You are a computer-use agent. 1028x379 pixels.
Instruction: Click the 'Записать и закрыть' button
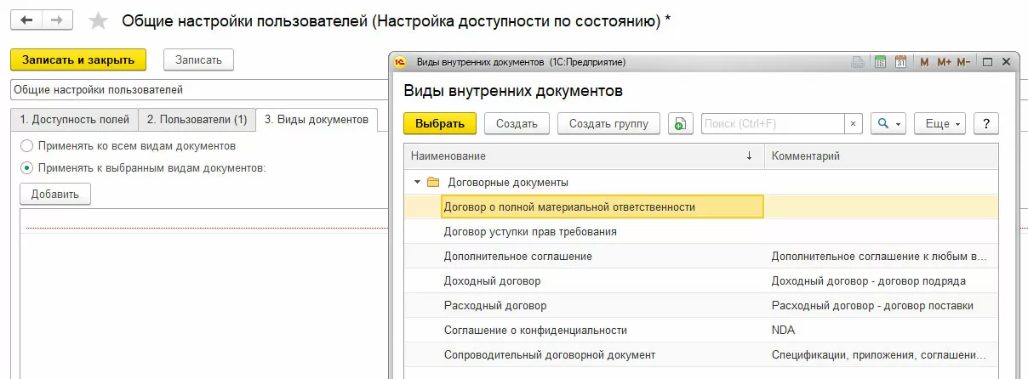[x=78, y=59]
